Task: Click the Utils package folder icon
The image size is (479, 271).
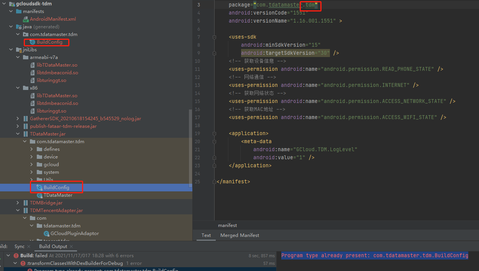Action: coord(39,180)
